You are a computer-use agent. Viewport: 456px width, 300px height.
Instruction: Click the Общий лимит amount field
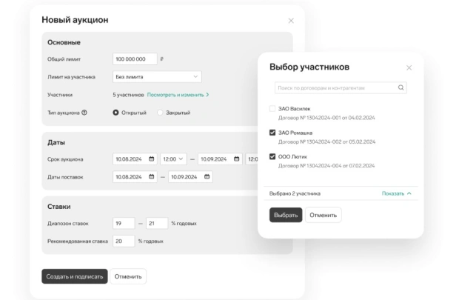(135, 59)
